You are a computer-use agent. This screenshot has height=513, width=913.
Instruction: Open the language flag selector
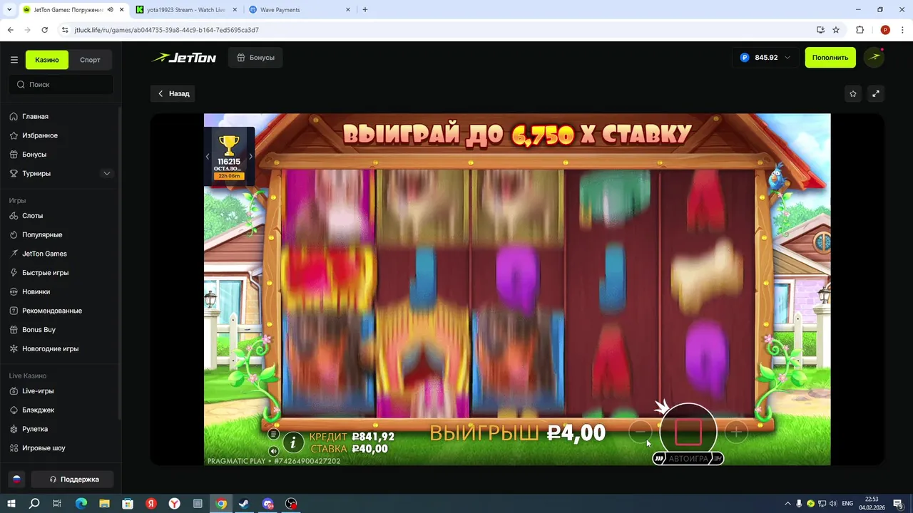[x=17, y=480]
